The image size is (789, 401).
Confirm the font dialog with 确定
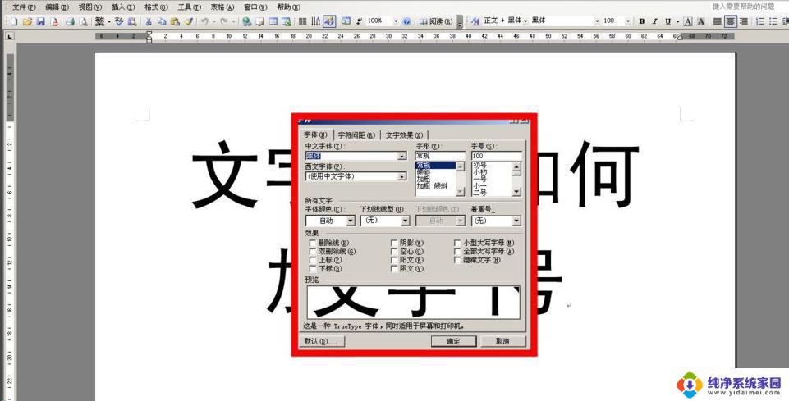pyautogui.click(x=453, y=341)
